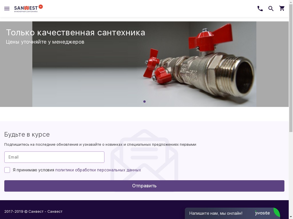293x219 pixels.
Task: Open the phone contact icon
Action: (260, 9)
